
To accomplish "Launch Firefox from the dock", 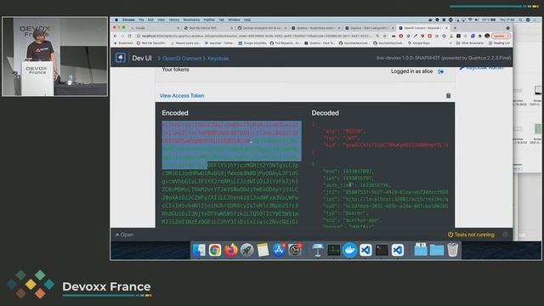I will (230, 250).
